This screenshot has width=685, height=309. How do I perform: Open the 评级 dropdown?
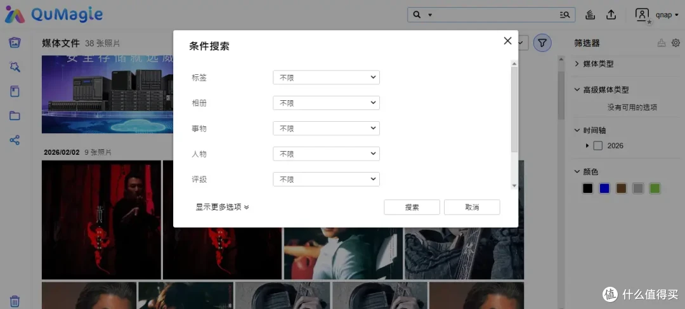coord(327,179)
